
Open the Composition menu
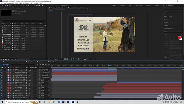tap(10, 3)
